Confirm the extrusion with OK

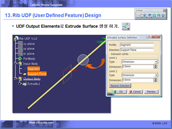[x=118, y=91]
